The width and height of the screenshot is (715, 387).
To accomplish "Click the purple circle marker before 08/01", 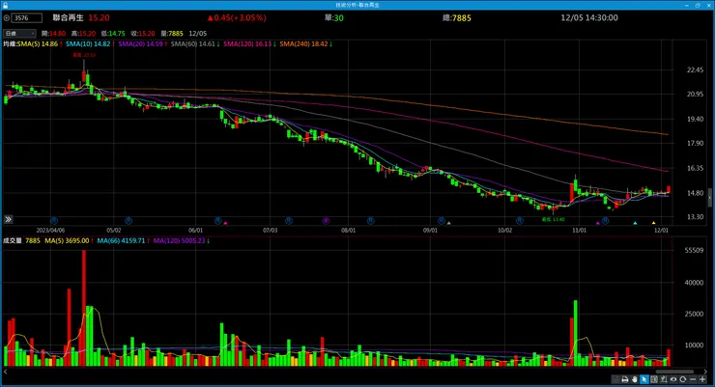I will (x=326, y=221).
